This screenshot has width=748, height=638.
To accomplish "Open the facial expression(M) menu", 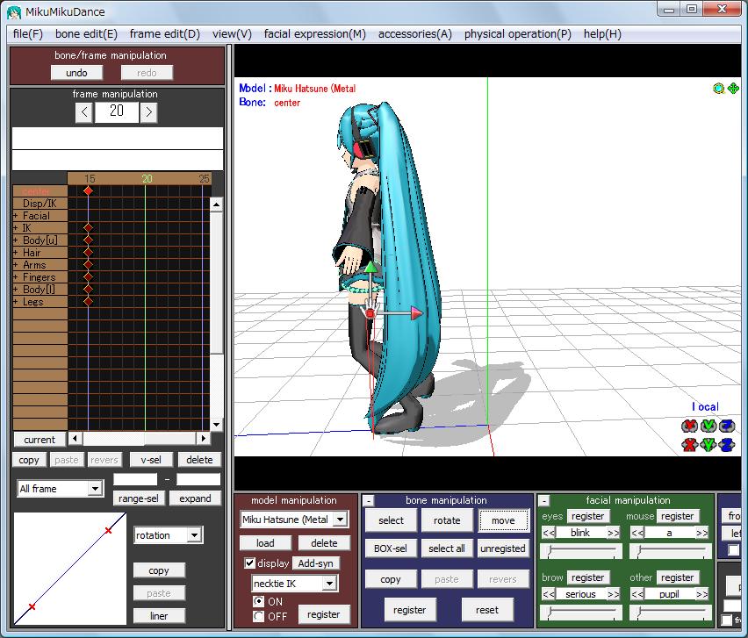I will (x=315, y=34).
